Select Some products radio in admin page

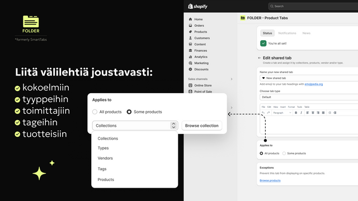tap(284, 154)
